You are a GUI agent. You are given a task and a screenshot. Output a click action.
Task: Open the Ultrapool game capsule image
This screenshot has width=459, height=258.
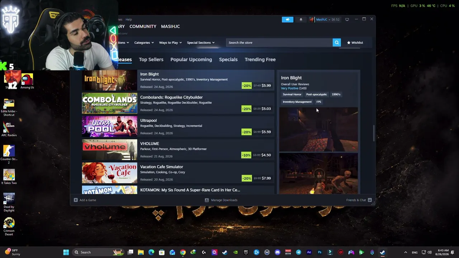[x=109, y=126]
